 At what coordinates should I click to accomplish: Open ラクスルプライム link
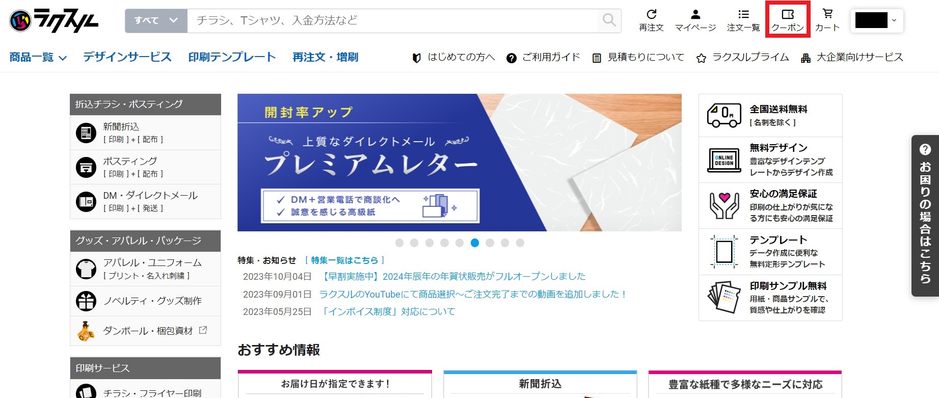click(750, 57)
